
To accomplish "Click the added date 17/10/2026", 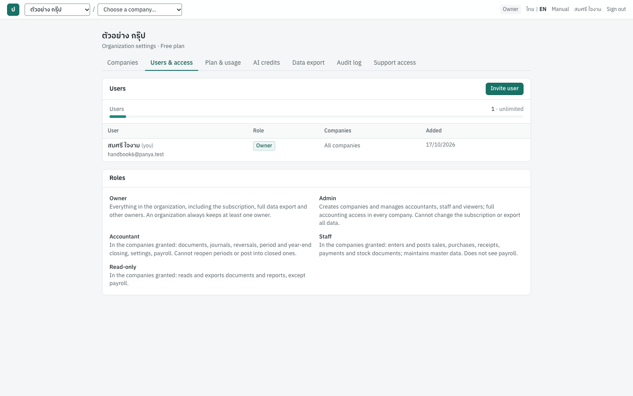I will [x=440, y=145].
